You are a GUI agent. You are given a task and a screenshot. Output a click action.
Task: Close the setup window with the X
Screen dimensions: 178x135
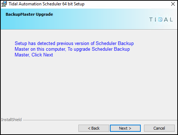pyautogui.click(x=173, y=4)
